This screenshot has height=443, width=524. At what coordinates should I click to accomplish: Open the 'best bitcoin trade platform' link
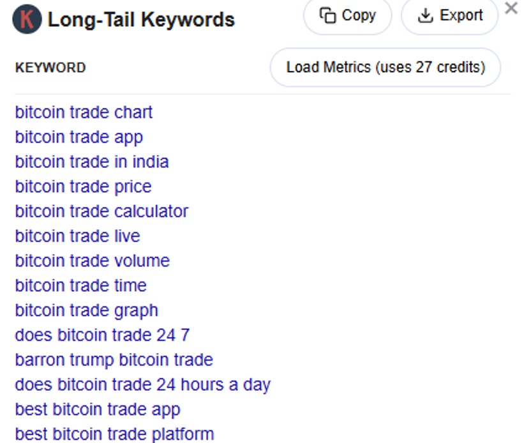point(114,434)
